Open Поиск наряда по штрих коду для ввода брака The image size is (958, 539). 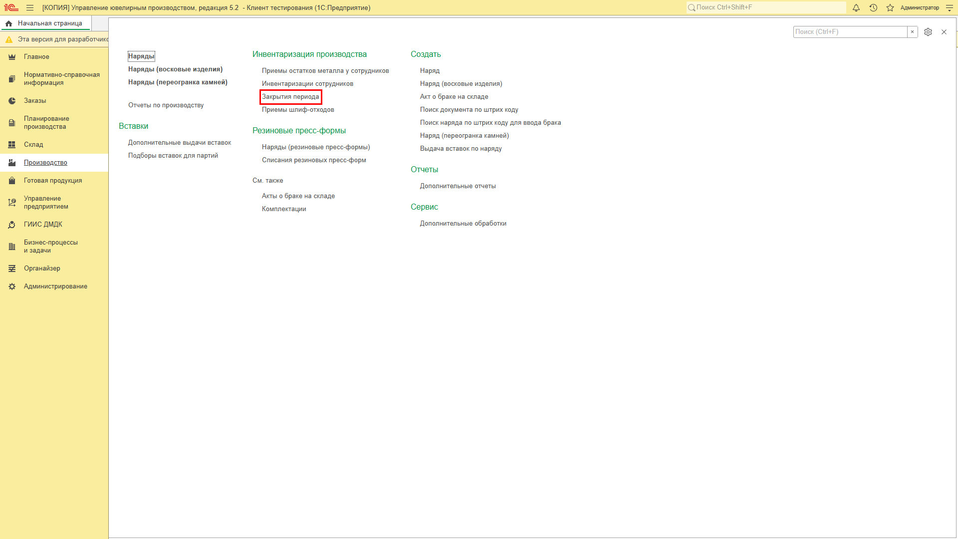[490, 123]
